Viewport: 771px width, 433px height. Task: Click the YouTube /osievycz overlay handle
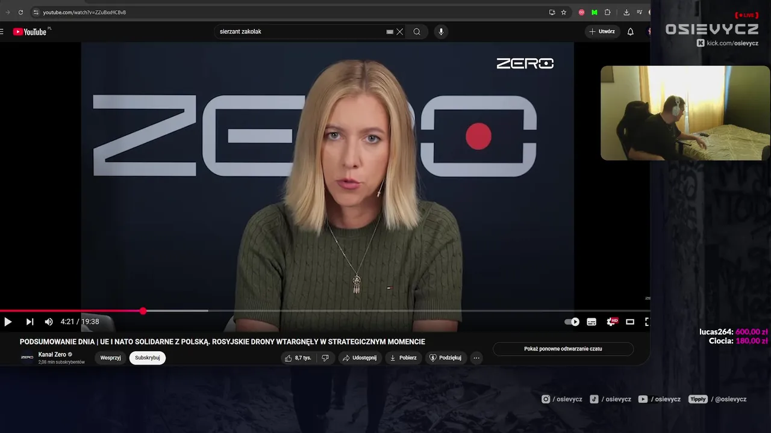point(660,399)
